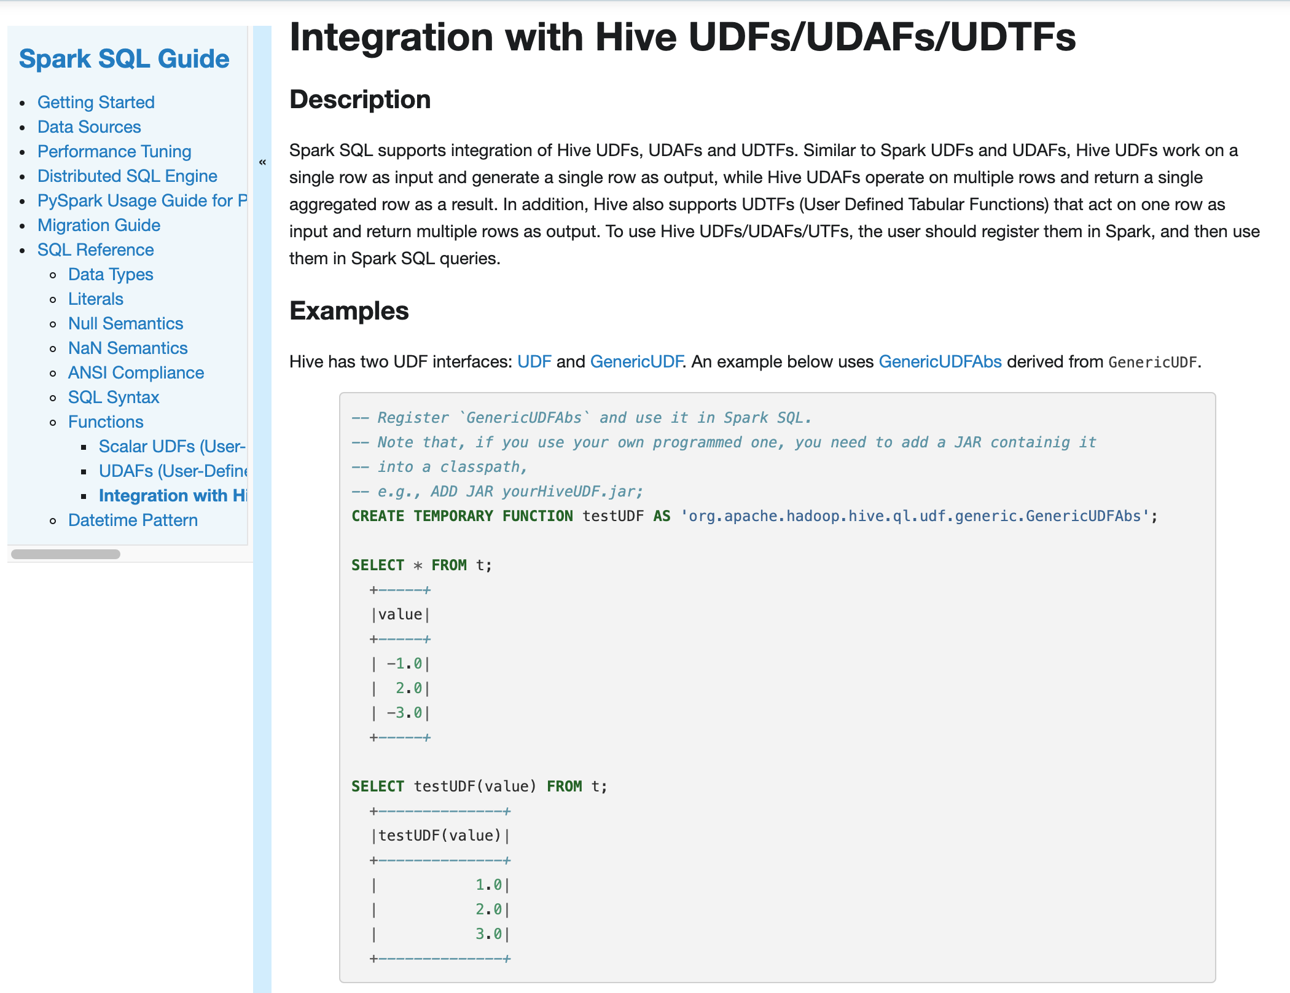The image size is (1290, 993).
Task: Open NaN Semantics entry
Action: 128,348
